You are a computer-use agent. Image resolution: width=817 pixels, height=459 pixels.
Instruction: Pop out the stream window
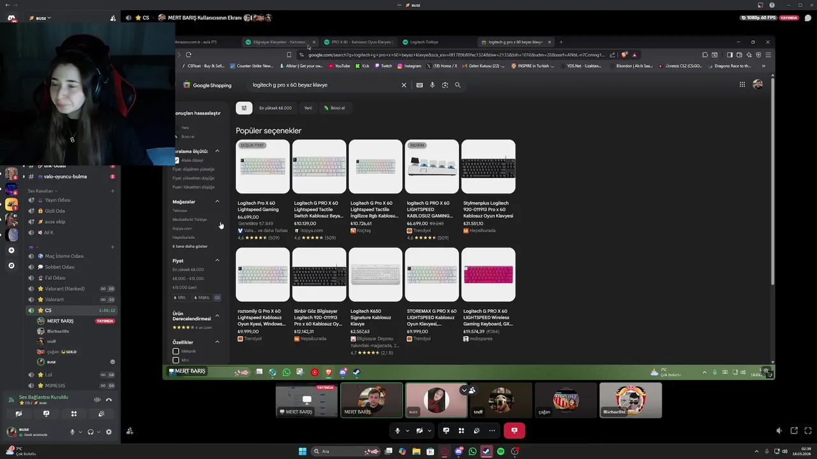click(794, 431)
